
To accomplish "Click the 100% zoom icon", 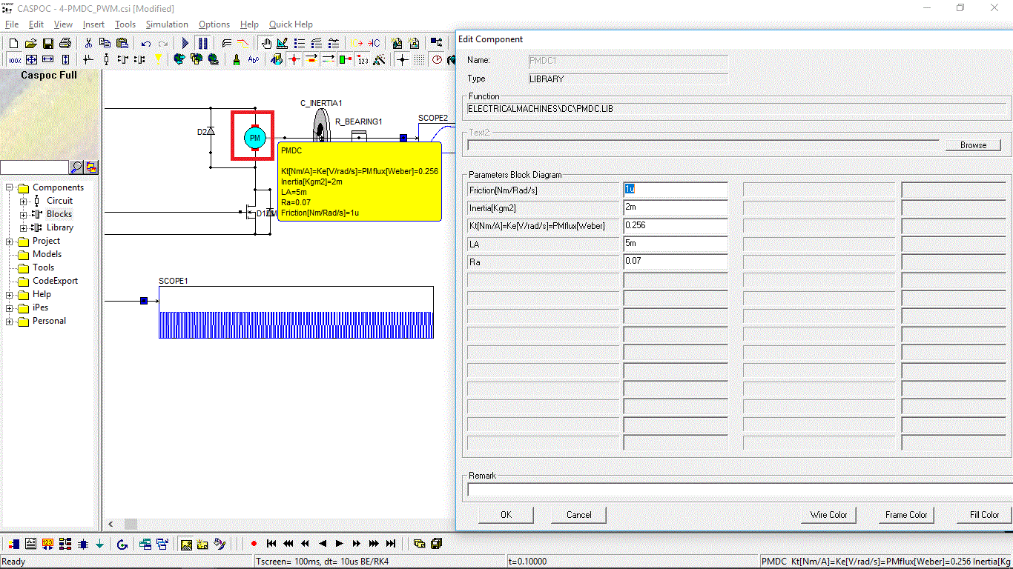I will pyautogui.click(x=15, y=59).
